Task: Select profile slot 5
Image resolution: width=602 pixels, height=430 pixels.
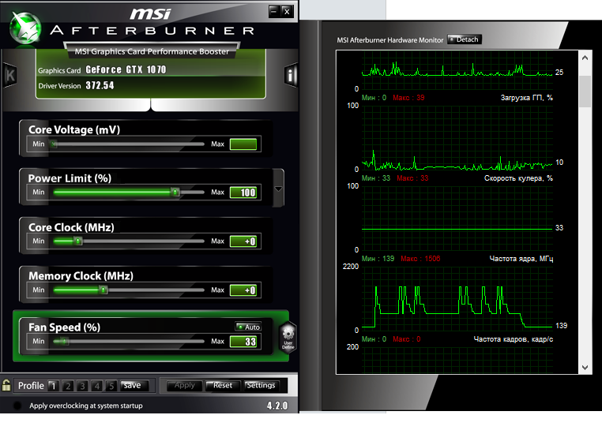Action: (x=111, y=386)
